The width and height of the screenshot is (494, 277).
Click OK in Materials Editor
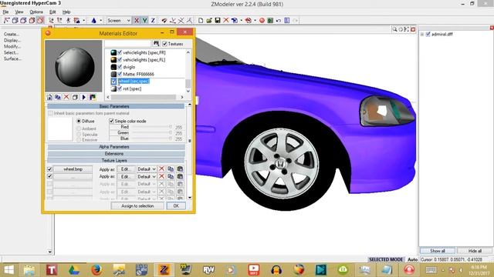(x=176, y=206)
